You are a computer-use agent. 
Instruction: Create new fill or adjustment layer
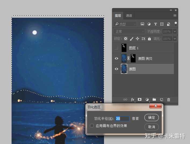(147, 100)
